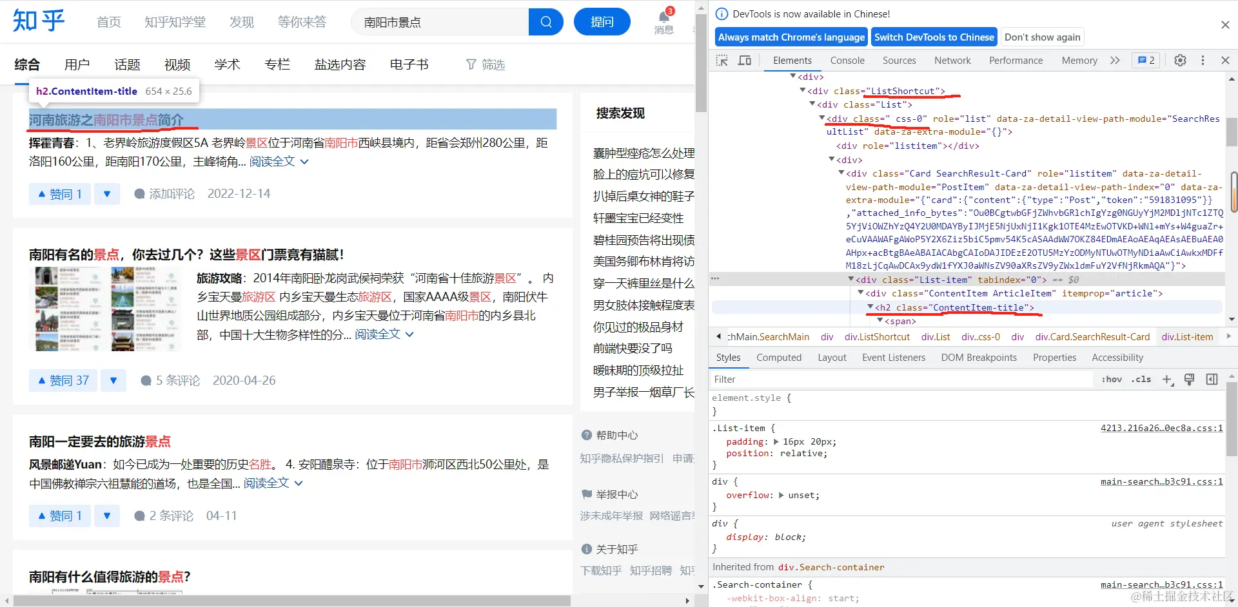Open 关于知乎 about link
Screen dimensions: 1238x607
pyautogui.click(x=609, y=550)
